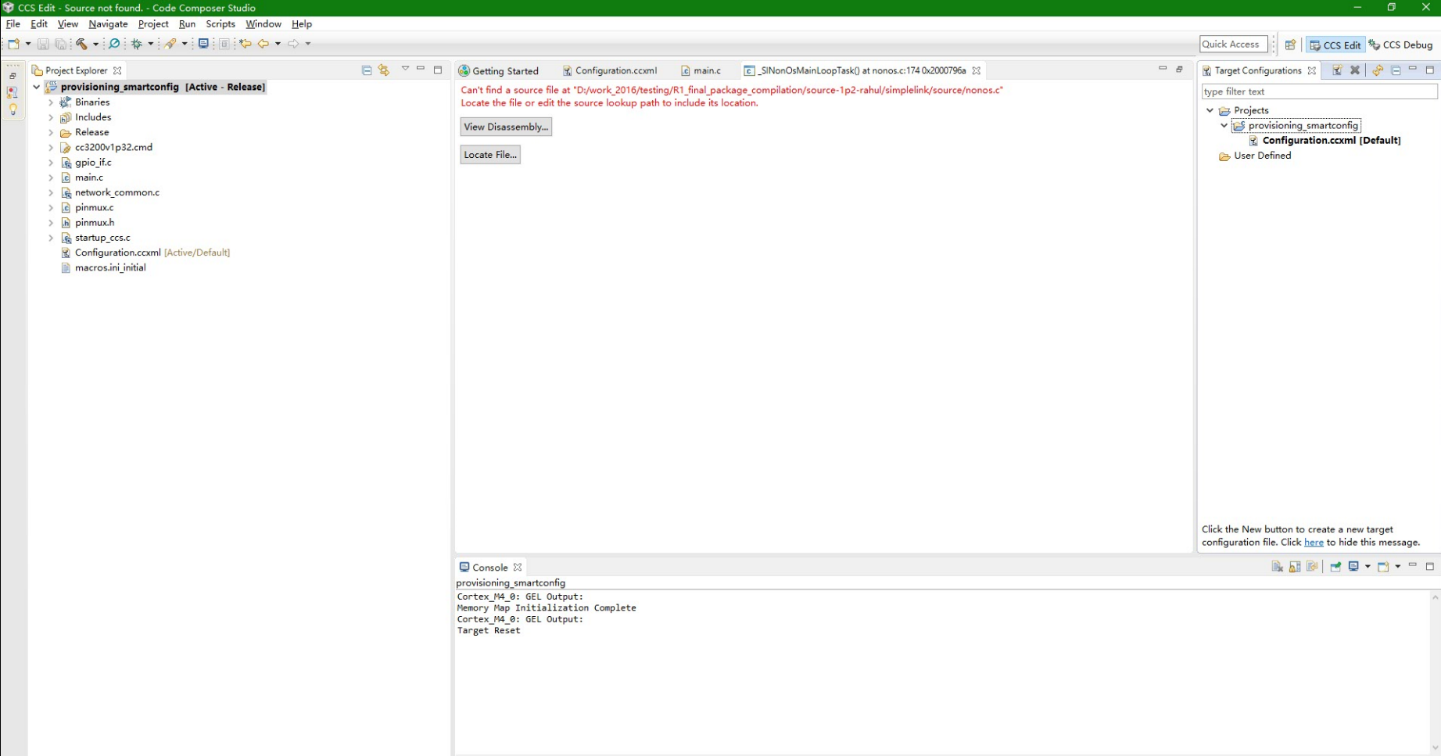This screenshot has height=756, width=1441.
Task: Open the Back history dropdown arrow
Action: point(278,44)
